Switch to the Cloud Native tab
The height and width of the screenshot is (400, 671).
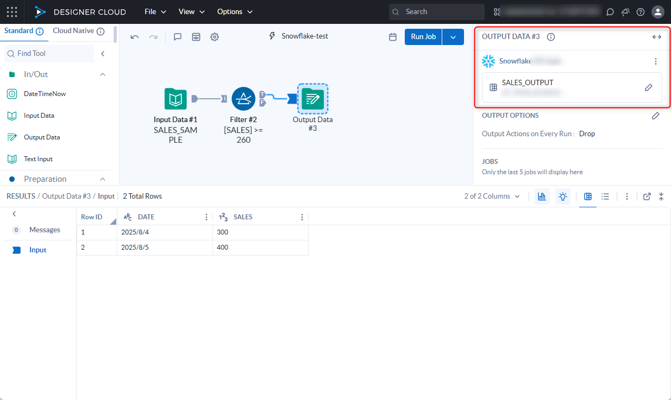[73, 31]
